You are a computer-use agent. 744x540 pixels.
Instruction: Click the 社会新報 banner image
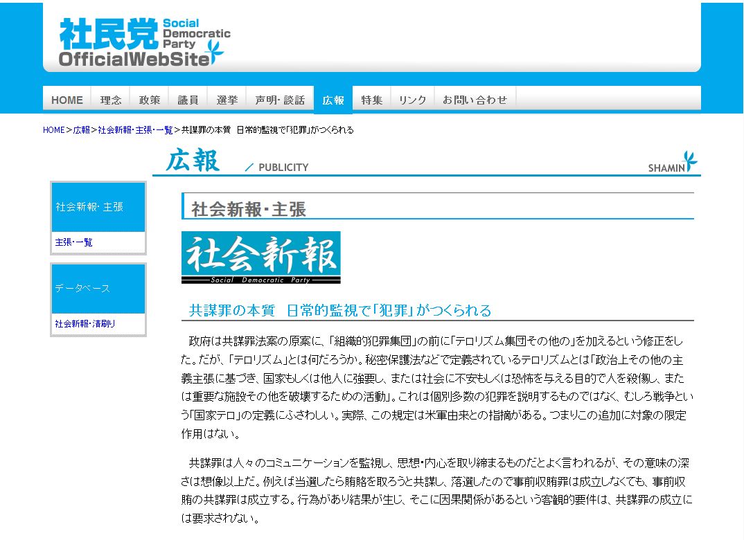pyautogui.click(x=261, y=258)
